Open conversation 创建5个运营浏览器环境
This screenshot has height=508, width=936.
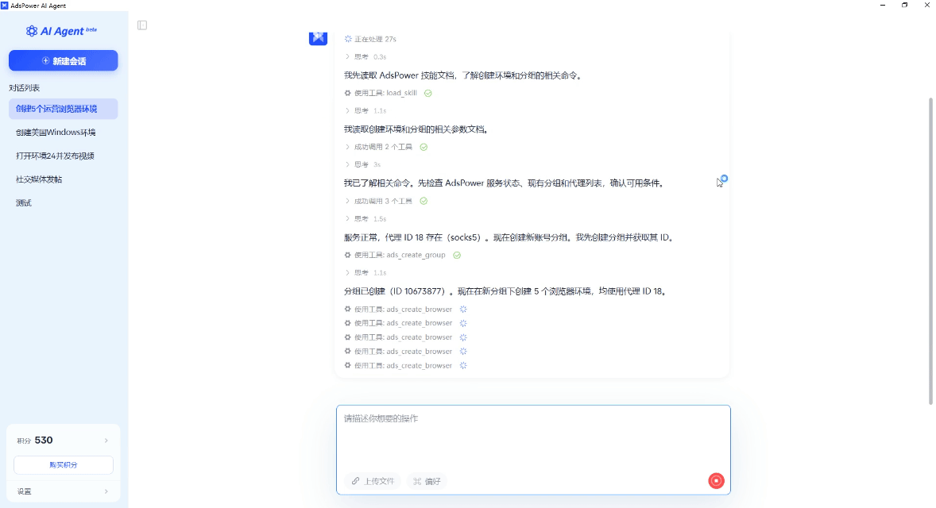click(64, 109)
